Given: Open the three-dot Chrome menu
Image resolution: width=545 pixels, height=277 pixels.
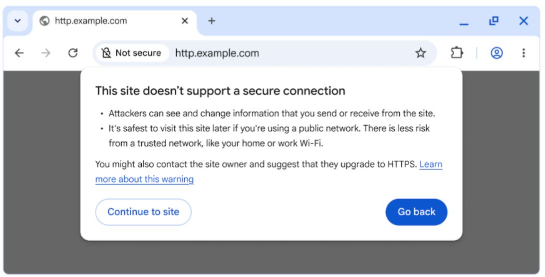Looking at the screenshot, I should pos(523,53).
